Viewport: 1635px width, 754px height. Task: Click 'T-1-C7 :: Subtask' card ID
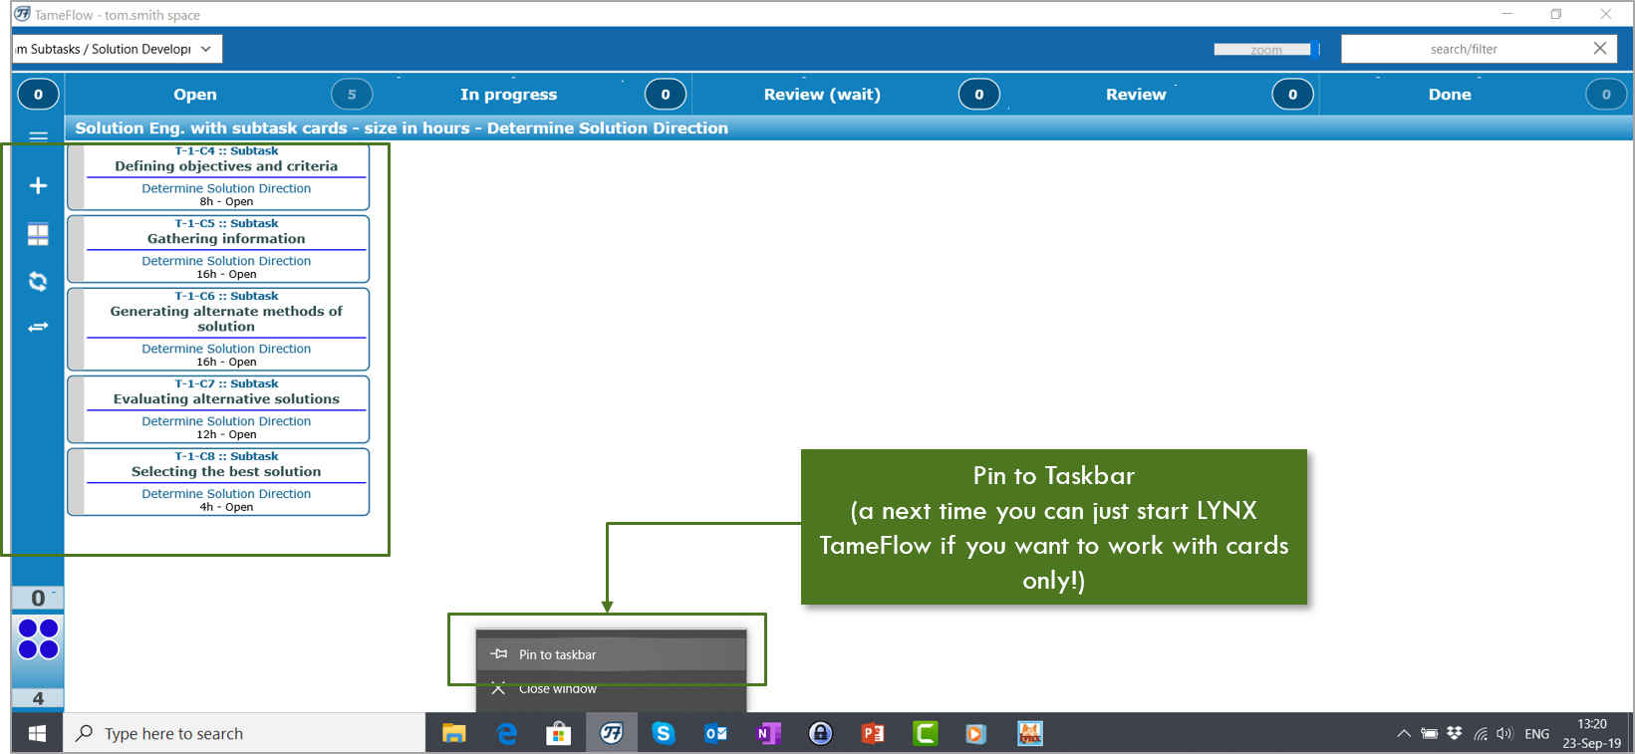point(226,383)
